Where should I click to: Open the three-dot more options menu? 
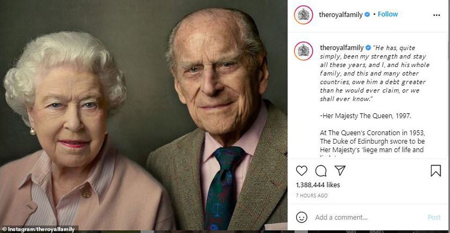436,15
